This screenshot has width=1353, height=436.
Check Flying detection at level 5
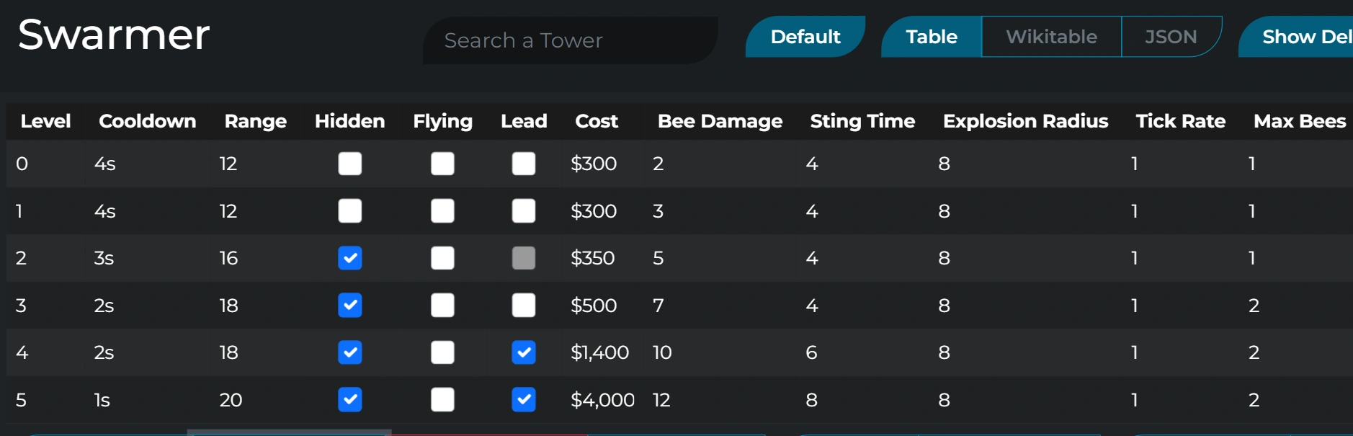442,399
